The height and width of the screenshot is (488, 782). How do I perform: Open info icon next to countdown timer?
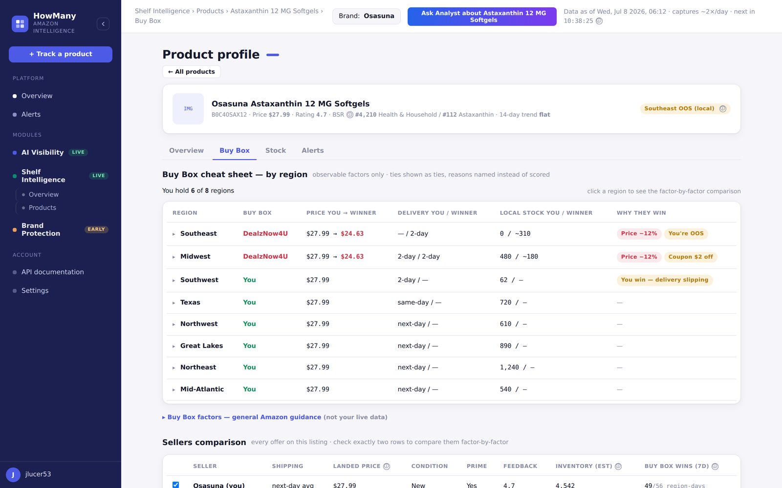tap(599, 21)
